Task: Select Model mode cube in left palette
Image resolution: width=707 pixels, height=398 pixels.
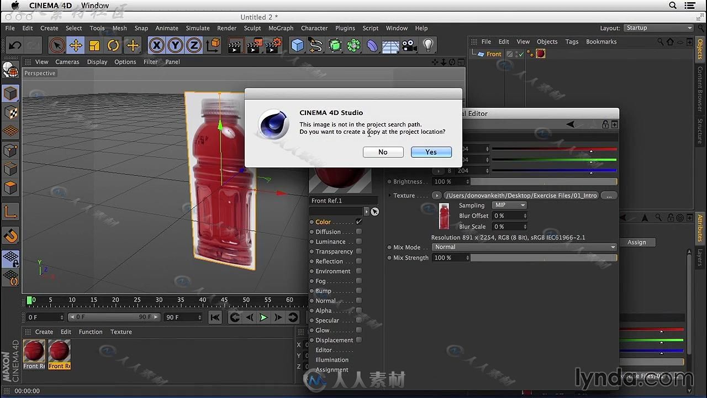Action: (x=10, y=93)
